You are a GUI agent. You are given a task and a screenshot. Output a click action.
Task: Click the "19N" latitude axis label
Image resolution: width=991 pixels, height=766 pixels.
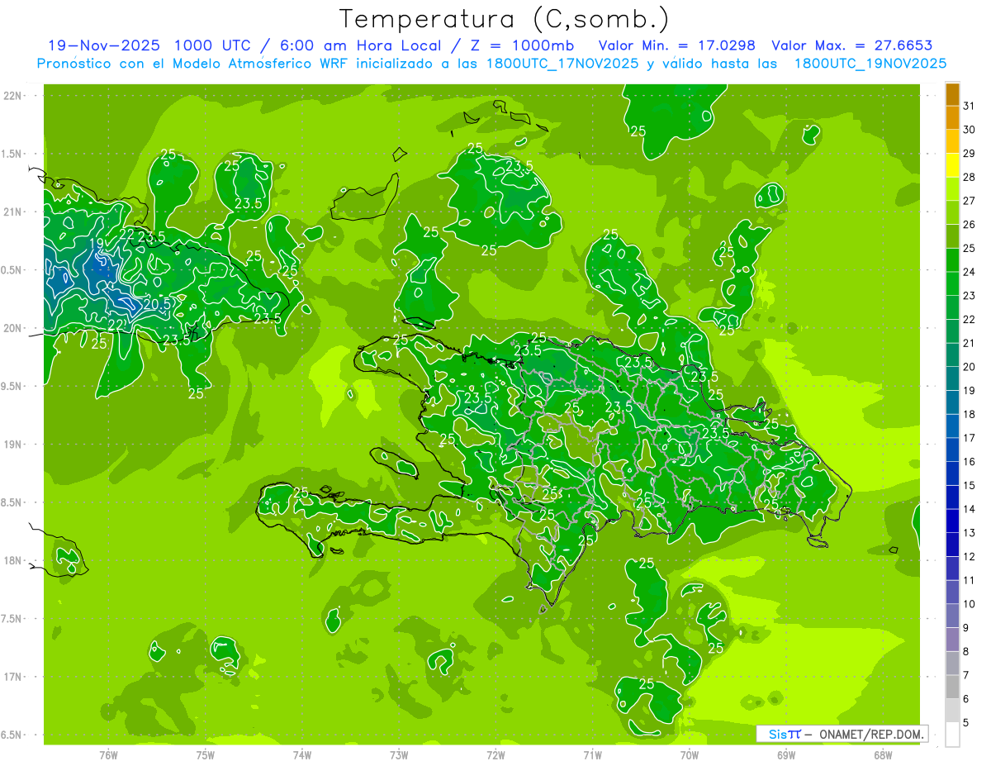pos(12,445)
